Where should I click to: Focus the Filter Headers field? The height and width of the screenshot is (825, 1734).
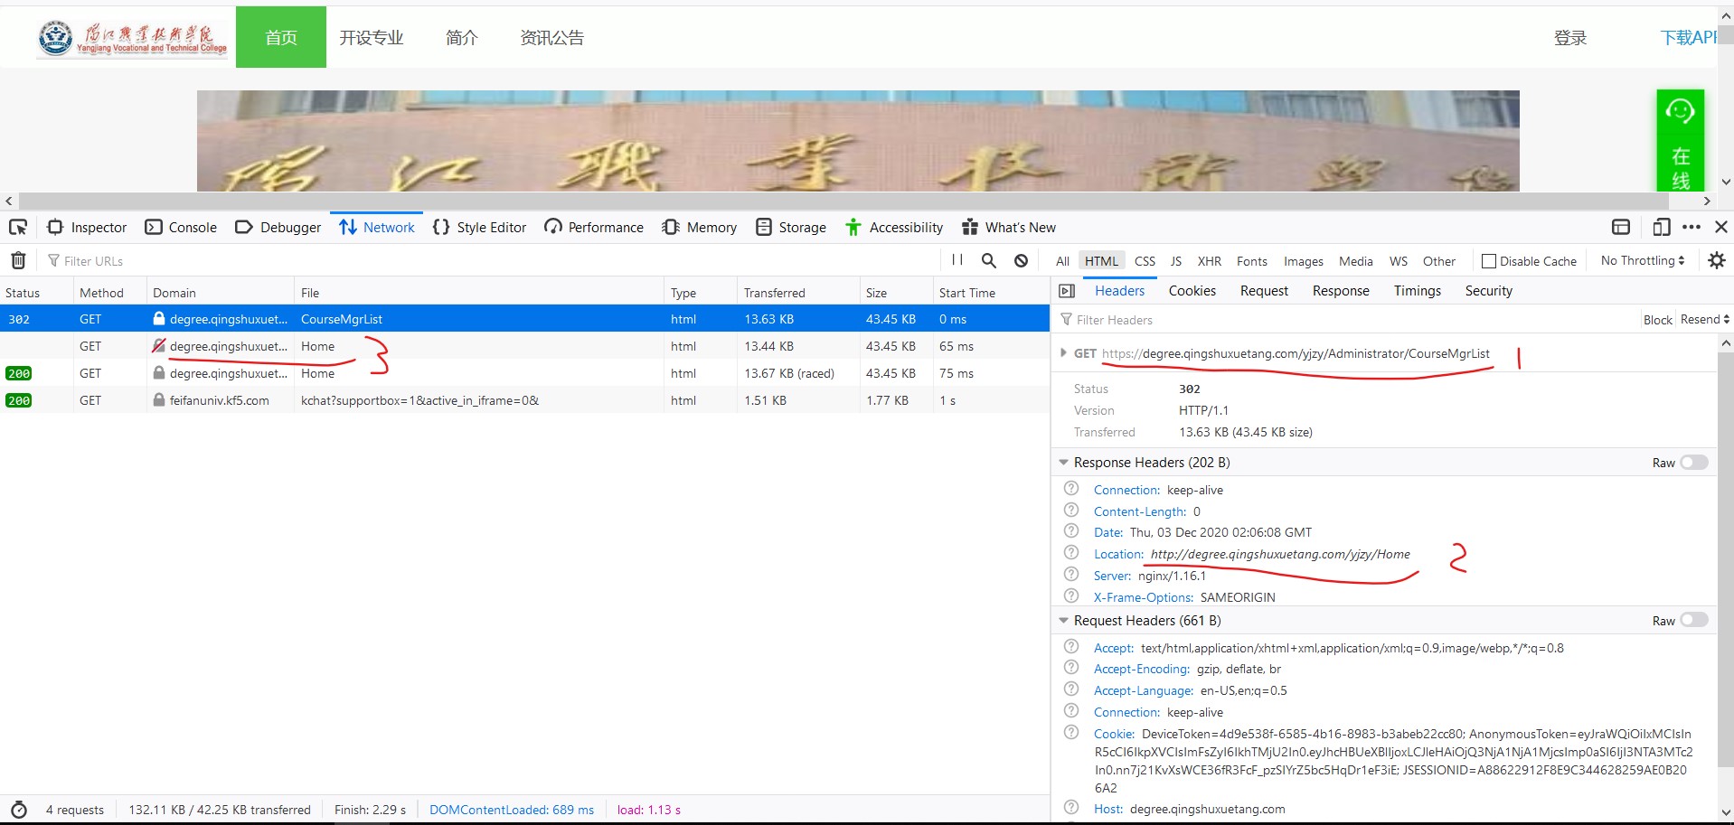pyautogui.click(x=1347, y=320)
